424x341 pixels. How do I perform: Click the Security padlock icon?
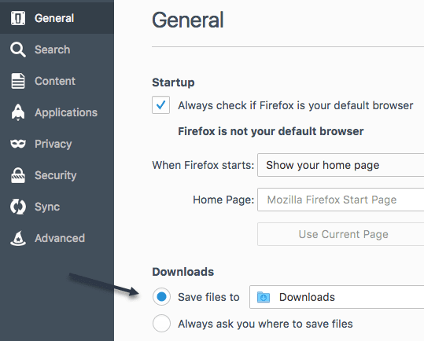(18, 175)
